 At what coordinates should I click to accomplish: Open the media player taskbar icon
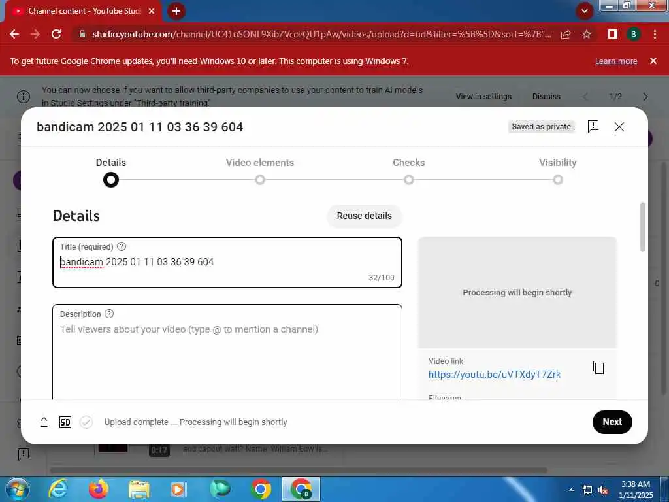point(179,490)
